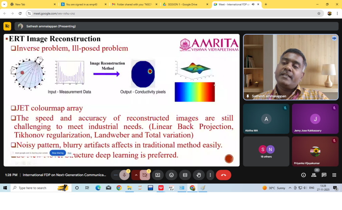The width and height of the screenshot is (342, 210).
Task: Click Hide on the screen sharing notice
Action: (69, 153)
